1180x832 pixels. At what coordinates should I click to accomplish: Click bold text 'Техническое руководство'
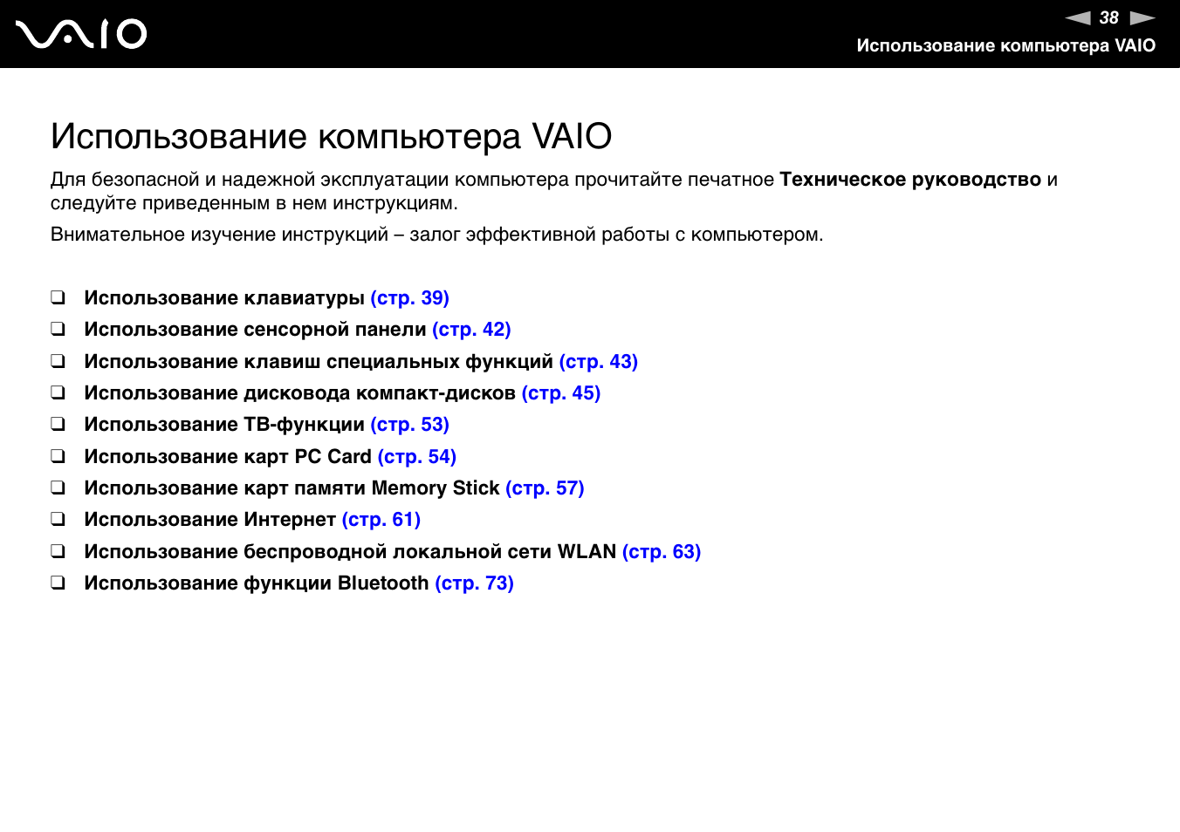[x=910, y=180]
